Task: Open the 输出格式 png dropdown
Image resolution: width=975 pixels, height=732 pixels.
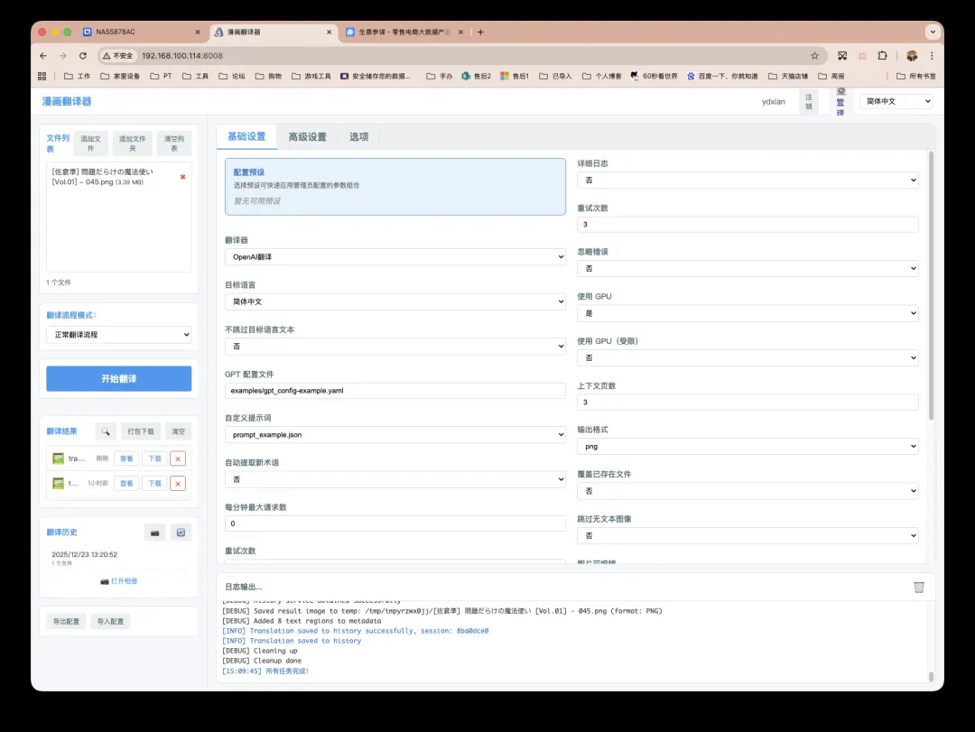Action: [x=747, y=447]
